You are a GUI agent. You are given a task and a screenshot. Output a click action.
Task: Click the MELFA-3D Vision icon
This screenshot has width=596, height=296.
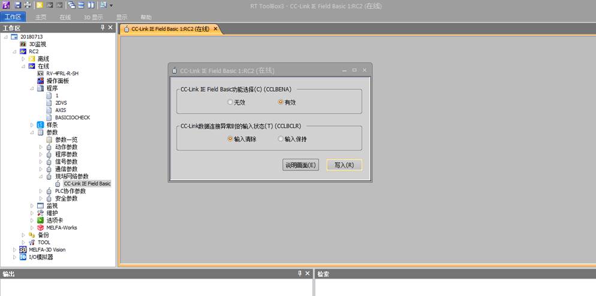[x=23, y=250]
